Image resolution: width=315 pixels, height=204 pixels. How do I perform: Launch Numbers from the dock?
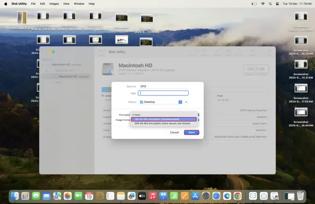pos(174,196)
